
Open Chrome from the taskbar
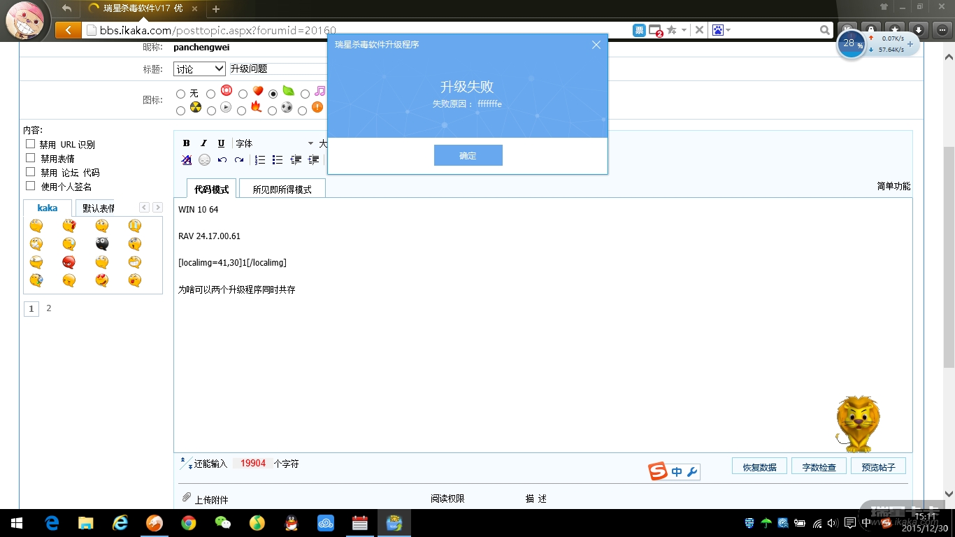pos(188,523)
